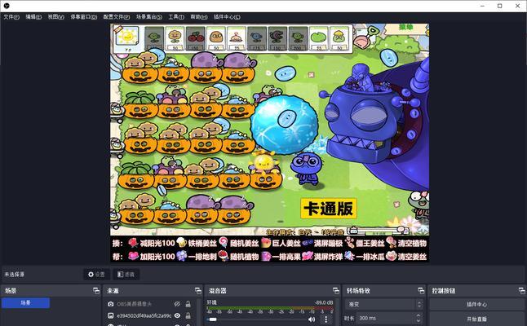Open the 配置文件(P) menu

tap(117, 17)
